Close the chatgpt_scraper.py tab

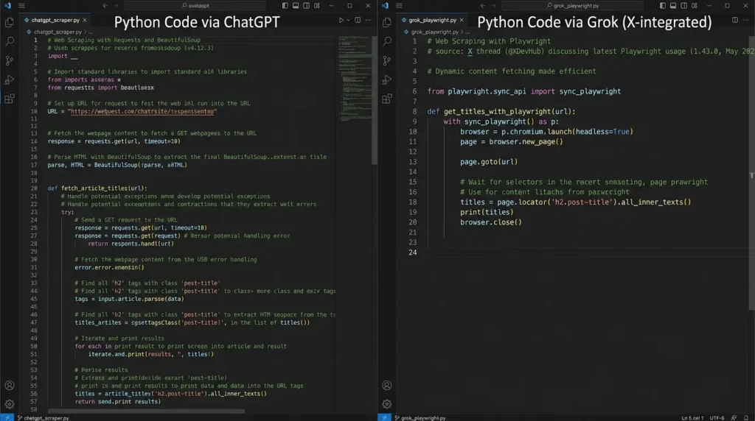click(x=85, y=20)
